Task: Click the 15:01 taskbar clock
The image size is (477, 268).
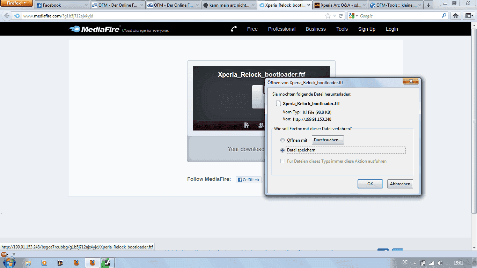Action: 458,263
